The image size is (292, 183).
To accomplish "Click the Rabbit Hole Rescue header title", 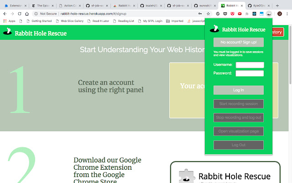I will coord(41,33).
